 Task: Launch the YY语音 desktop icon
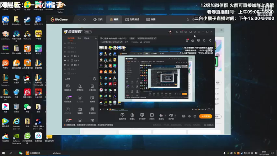[x=38, y=35]
